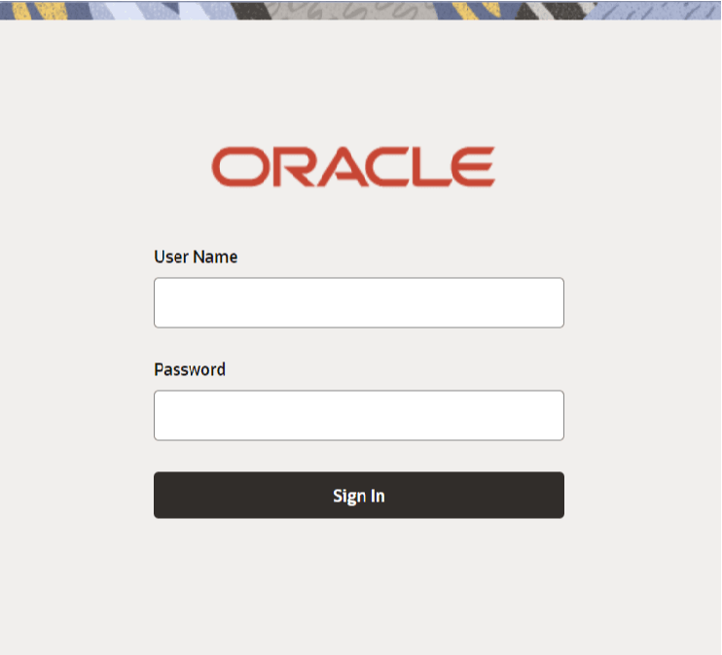Focus the Password input field

click(359, 415)
